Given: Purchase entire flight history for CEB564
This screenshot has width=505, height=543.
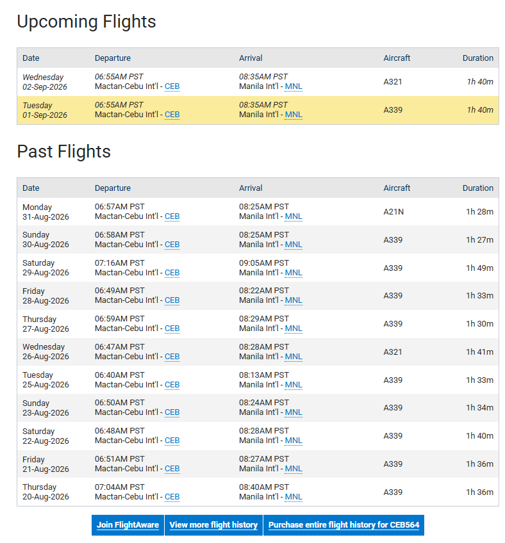Looking at the screenshot, I should (x=344, y=525).
